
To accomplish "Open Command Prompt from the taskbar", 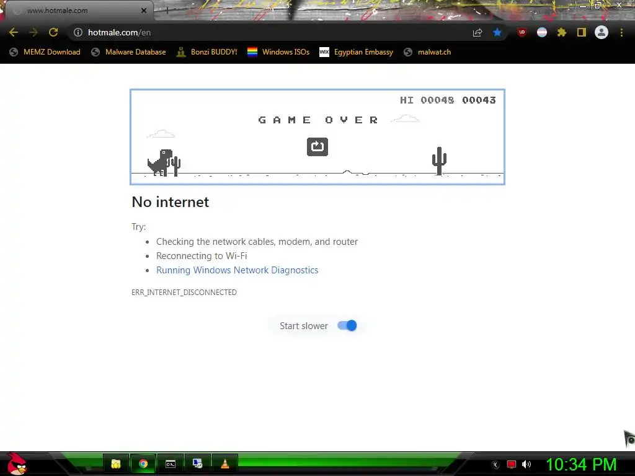I will point(171,464).
